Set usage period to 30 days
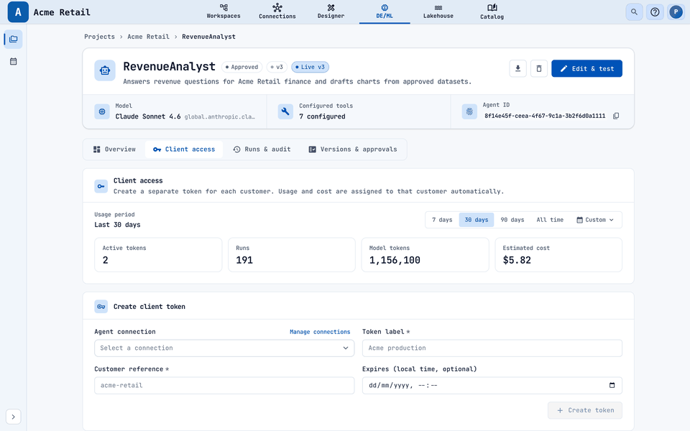Screen dimensions: 690x431 coord(477,220)
